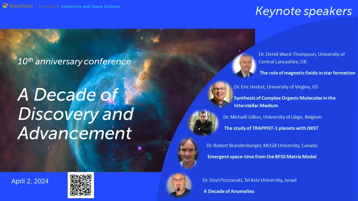
Task: Click Dr. Dovi Poznanski's portrait photo
Action: pos(179,185)
